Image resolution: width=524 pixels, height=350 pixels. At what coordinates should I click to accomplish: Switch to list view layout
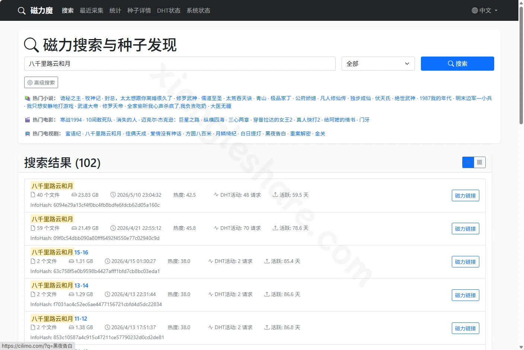tap(468, 162)
